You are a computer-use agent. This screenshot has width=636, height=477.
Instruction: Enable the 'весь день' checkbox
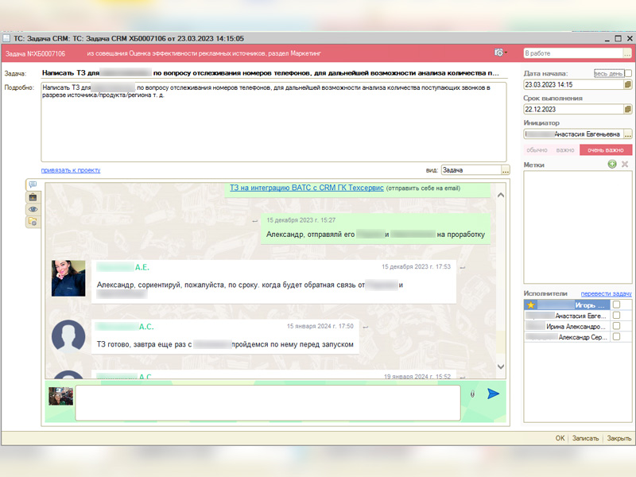pos(628,73)
